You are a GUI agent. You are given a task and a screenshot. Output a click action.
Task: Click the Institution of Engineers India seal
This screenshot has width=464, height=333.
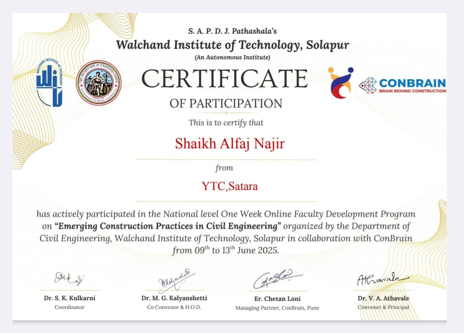pos(98,83)
